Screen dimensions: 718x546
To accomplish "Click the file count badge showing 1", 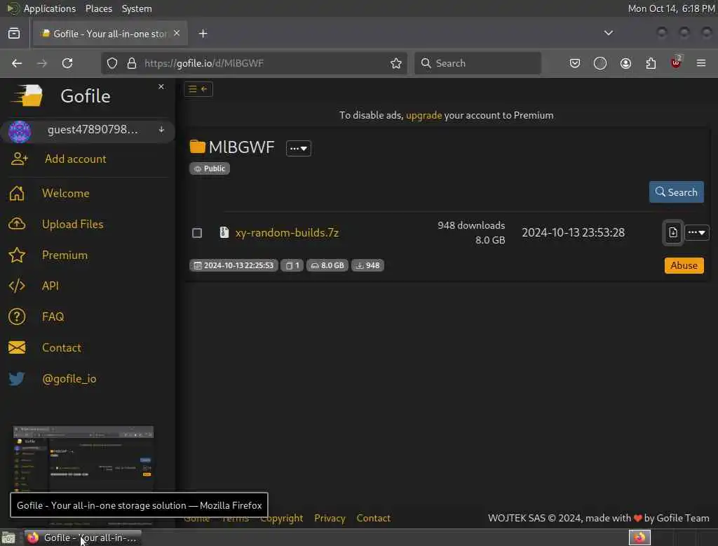I will [x=292, y=265].
